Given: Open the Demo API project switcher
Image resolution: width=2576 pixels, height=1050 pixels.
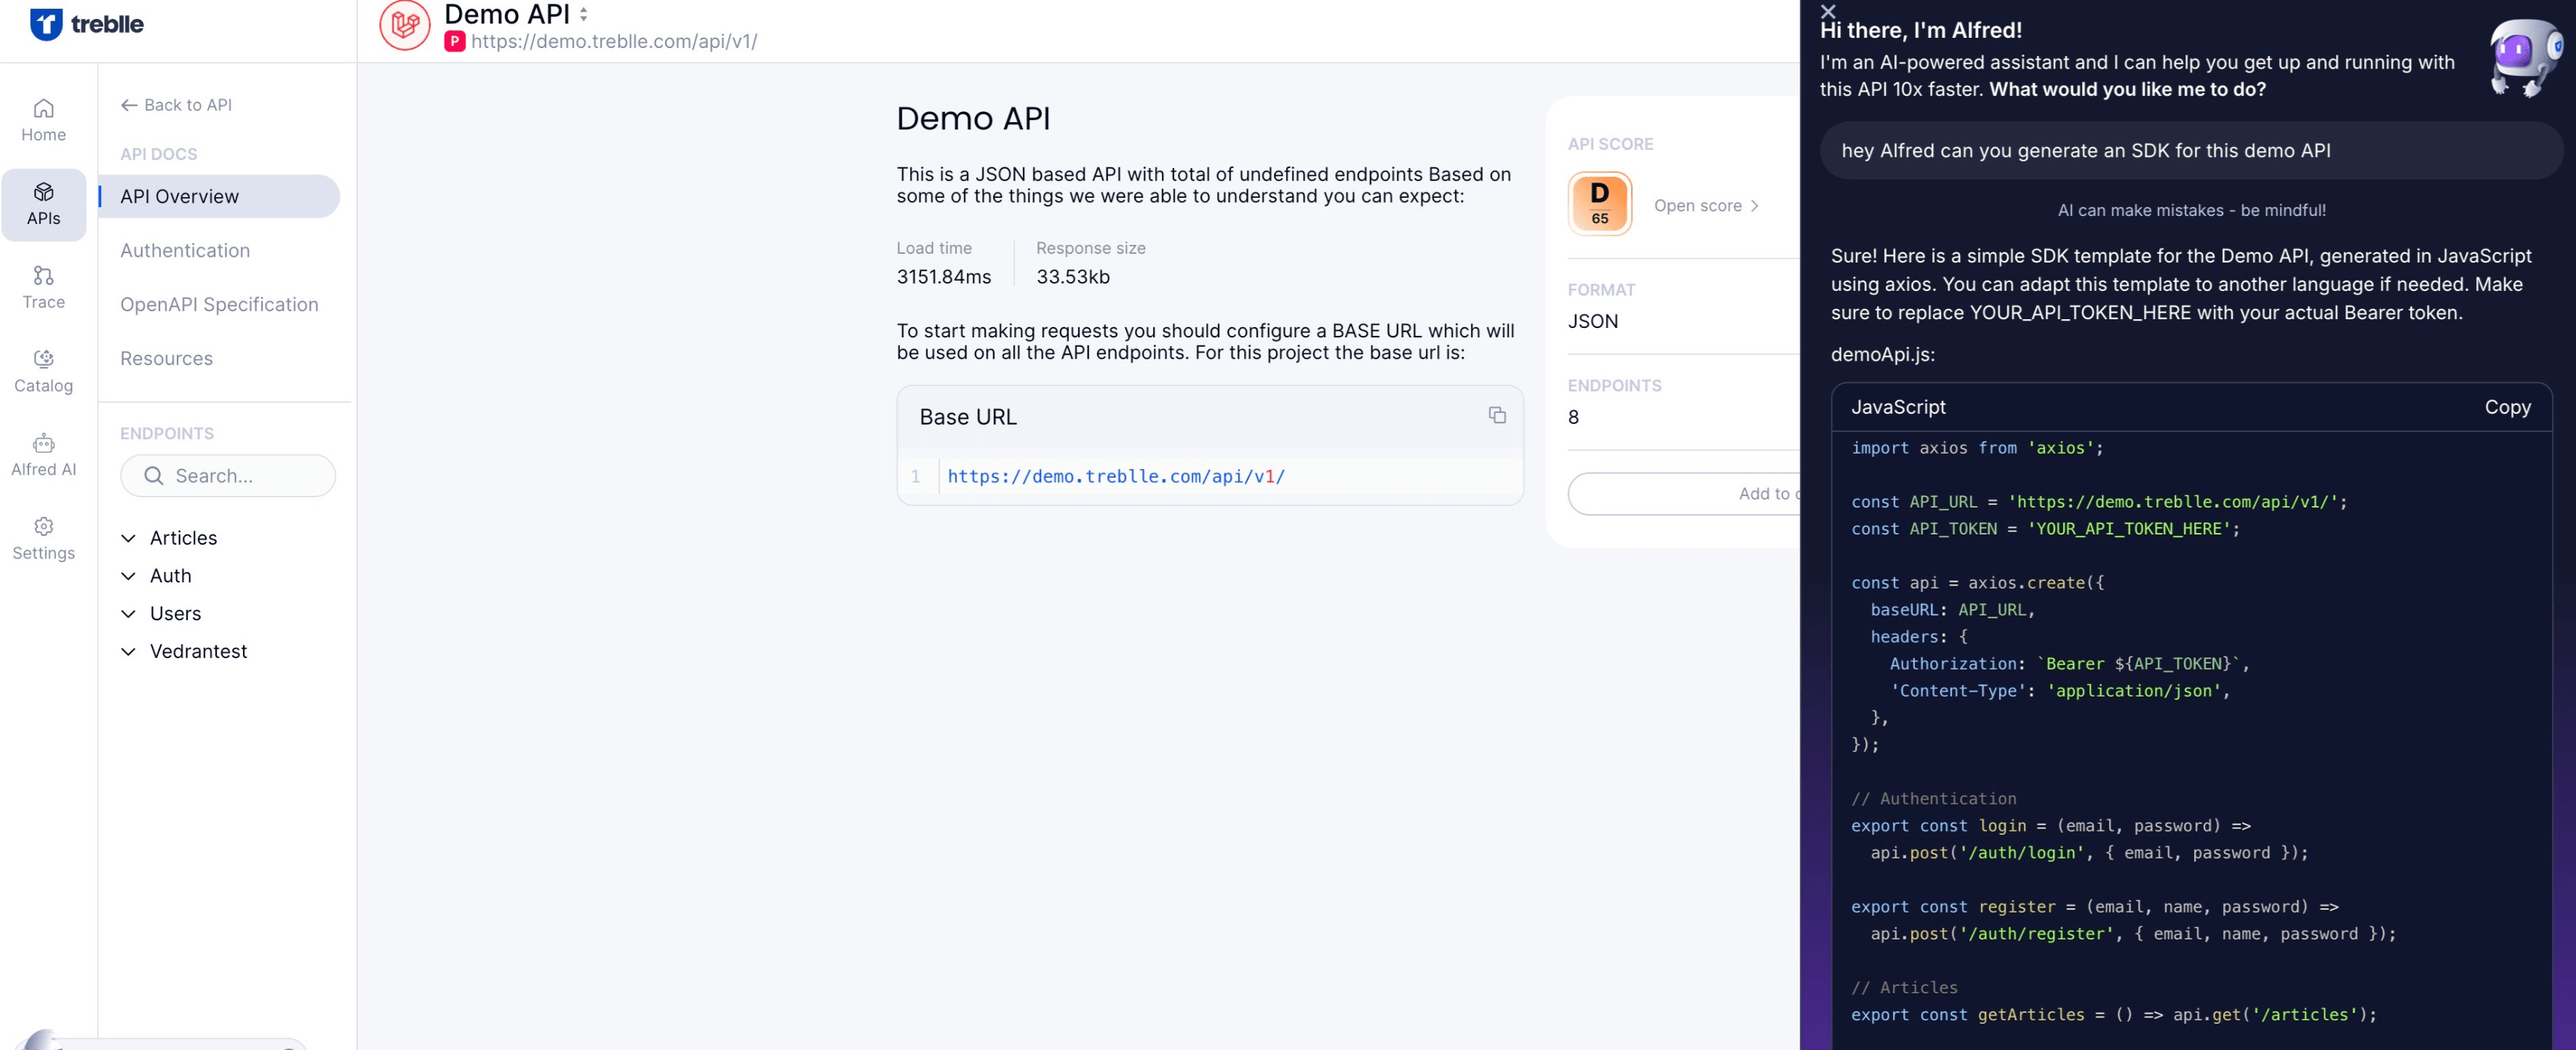Looking at the screenshot, I should tap(583, 14).
